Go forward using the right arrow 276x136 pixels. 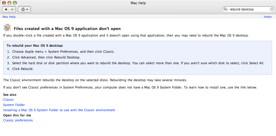[13, 9]
